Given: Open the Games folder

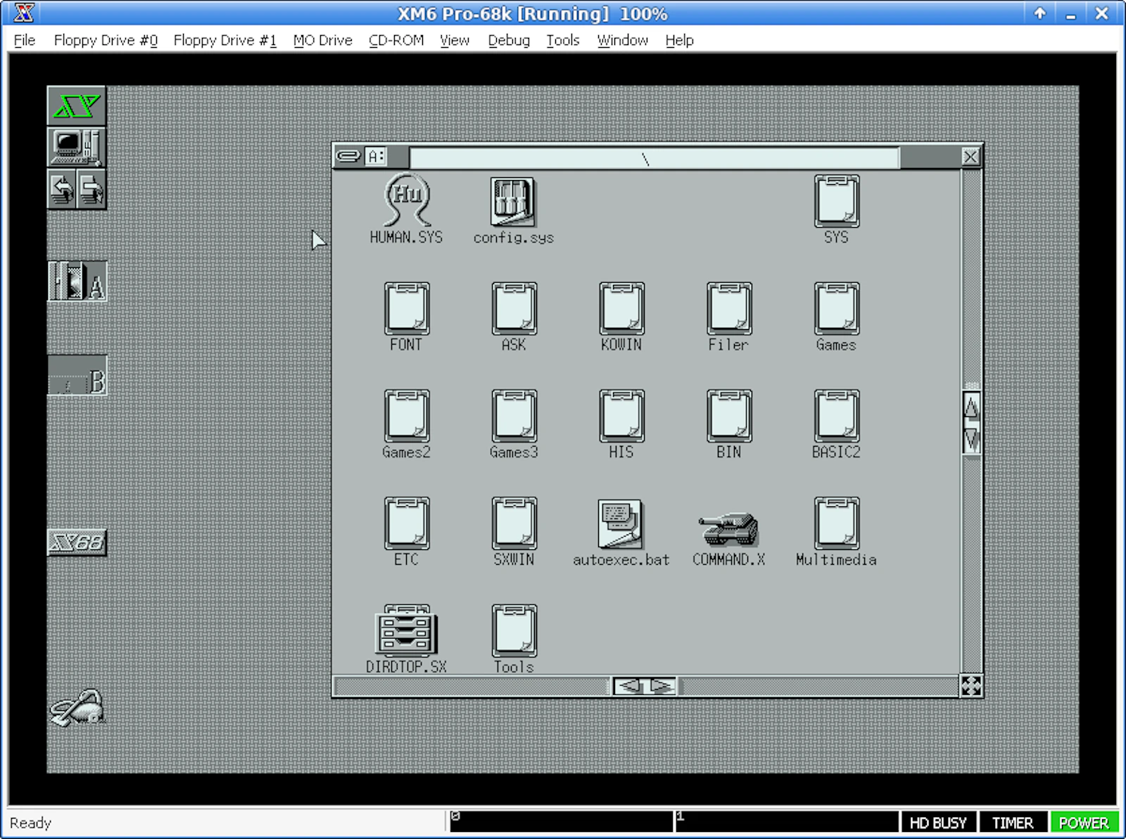Looking at the screenshot, I should [836, 309].
